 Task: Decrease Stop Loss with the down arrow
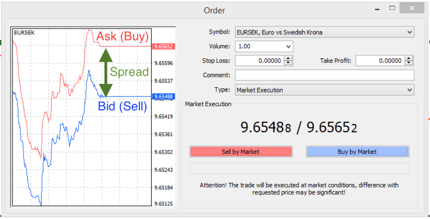pyautogui.click(x=288, y=63)
